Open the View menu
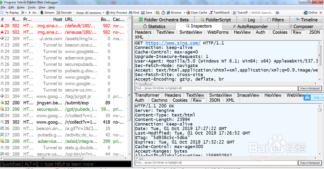Viewport: 324px width, 169px height. [42, 7]
